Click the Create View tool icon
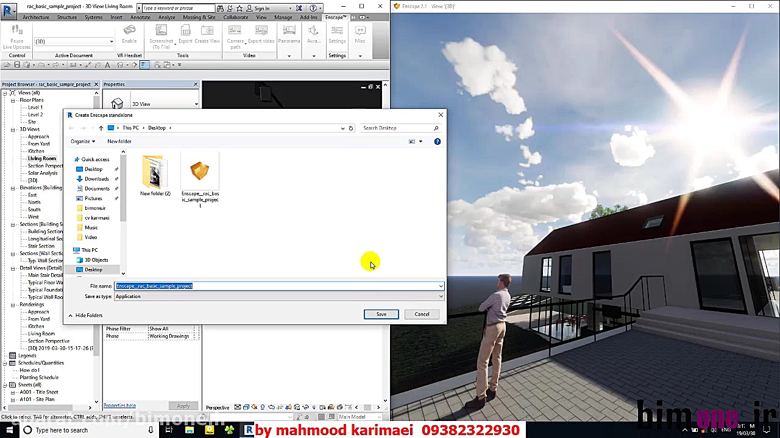 [207, 30]
